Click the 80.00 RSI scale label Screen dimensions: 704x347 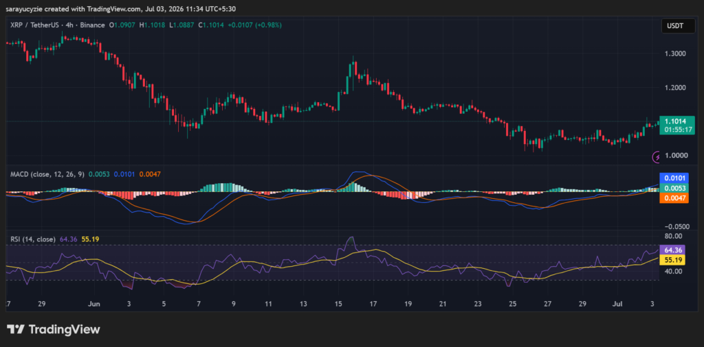[672, 236]
